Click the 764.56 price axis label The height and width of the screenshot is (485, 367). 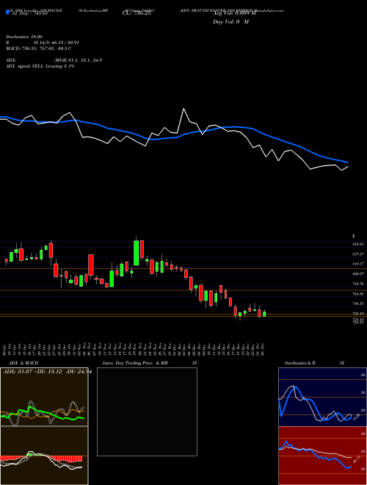click(x=357, y=294)
